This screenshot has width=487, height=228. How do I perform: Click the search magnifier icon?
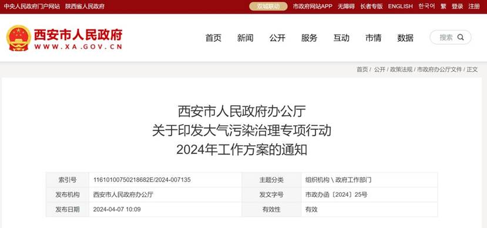pyautogui.click(x=461, y=38)
